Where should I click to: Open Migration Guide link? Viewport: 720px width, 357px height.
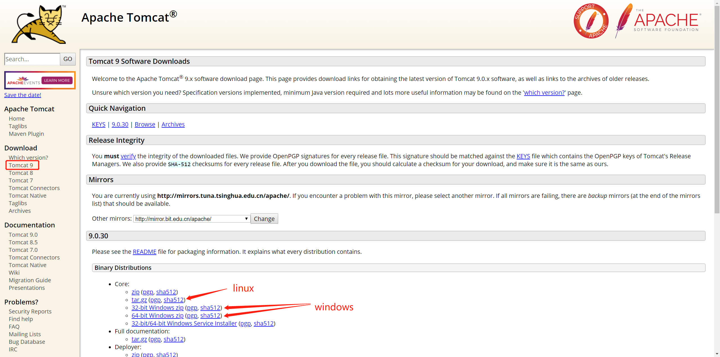(30, 280)
